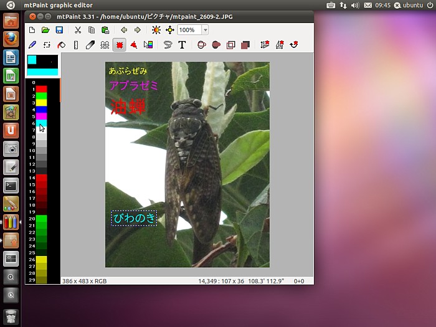Select the Lasso selection tool
Viewport: 436px width, 327px height.
[x=168, y=45]
